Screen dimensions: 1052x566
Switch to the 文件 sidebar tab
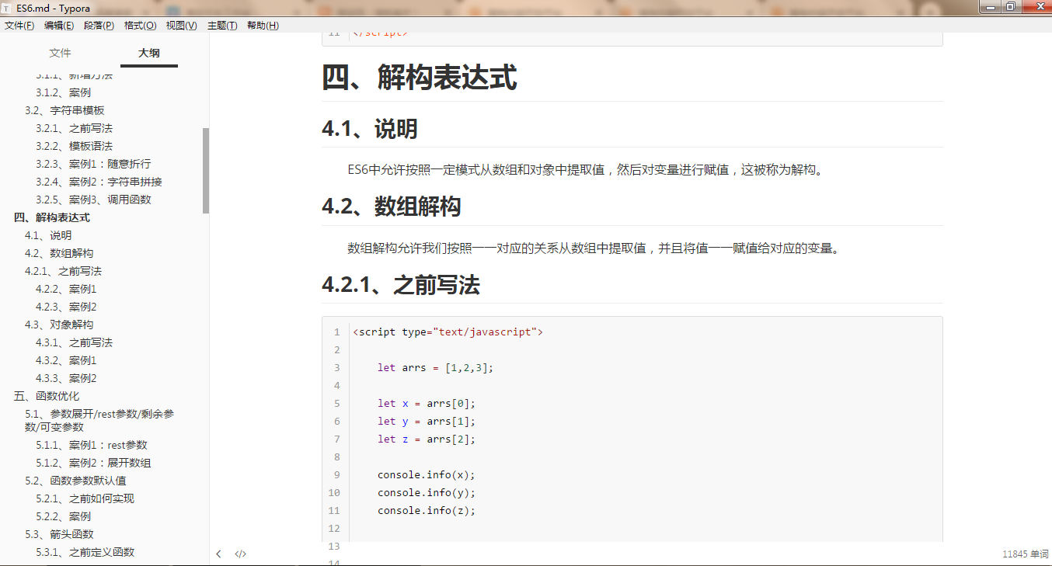click(60, 53)
